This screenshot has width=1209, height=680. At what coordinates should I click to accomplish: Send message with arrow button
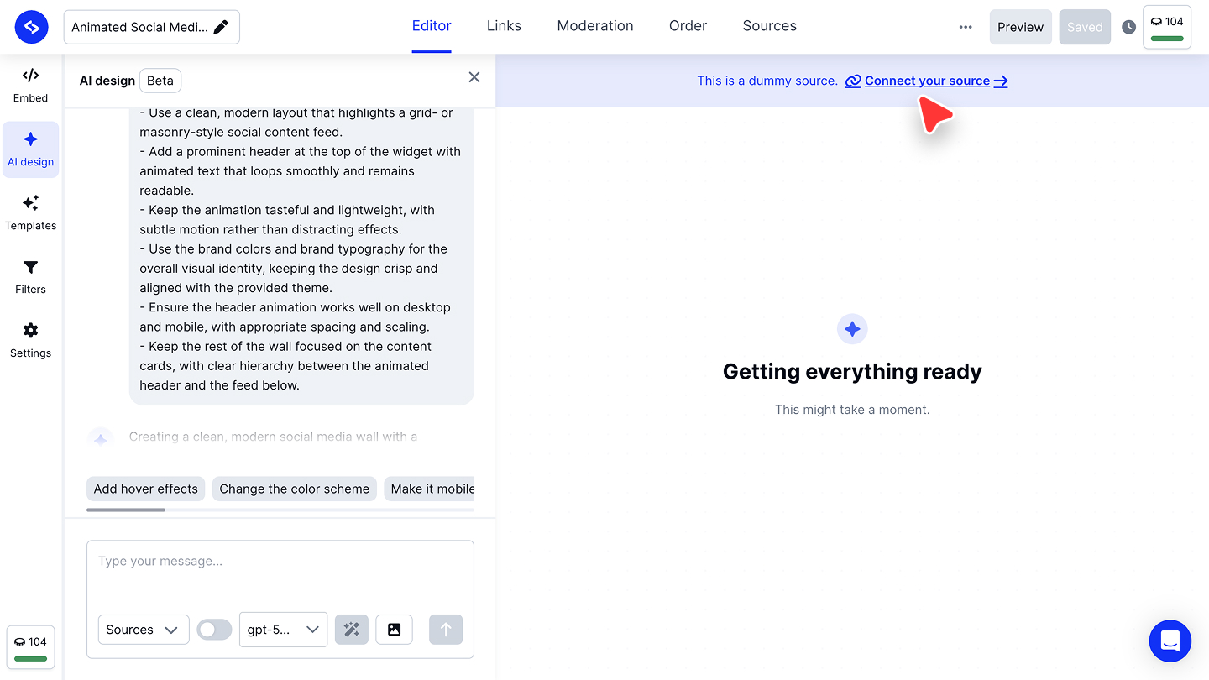[446, 630]
